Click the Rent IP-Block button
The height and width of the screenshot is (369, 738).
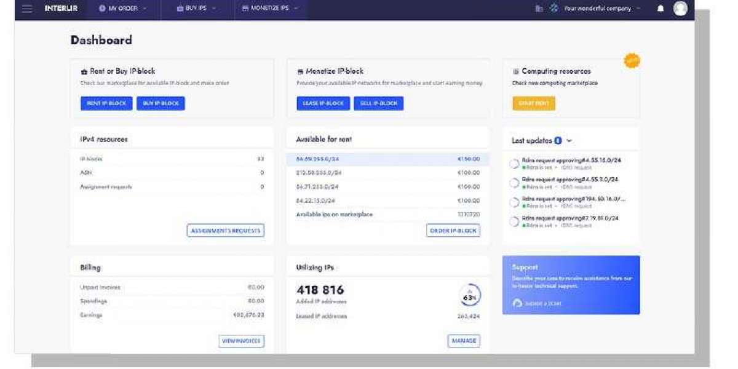click(x=106, y=103)
